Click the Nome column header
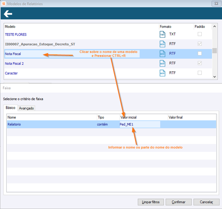The height and width of the screenshot is (209, 222). click(x=12, y=117)
